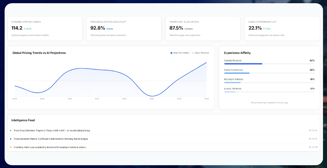
Task: Open the Personalization Accuracy card
Action: point(124,29)
